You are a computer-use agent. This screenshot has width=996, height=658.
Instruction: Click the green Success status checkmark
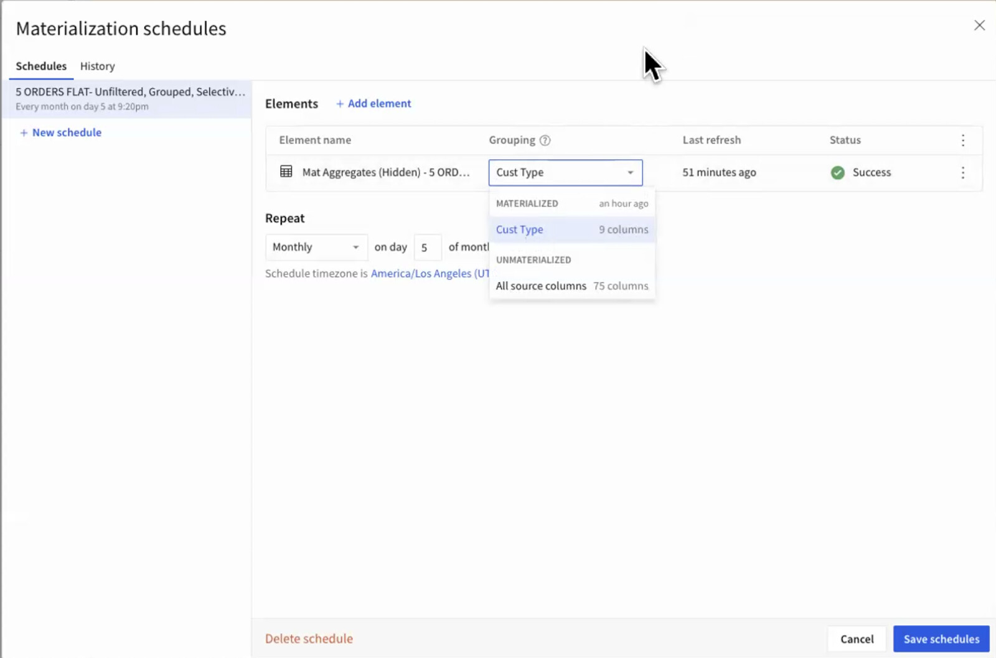837,172
